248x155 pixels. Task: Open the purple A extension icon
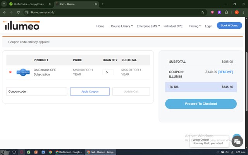pyautogui.click(x=219, y=12)
